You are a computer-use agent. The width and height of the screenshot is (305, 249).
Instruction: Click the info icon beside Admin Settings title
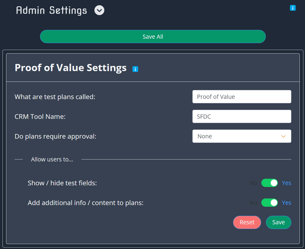293,8
